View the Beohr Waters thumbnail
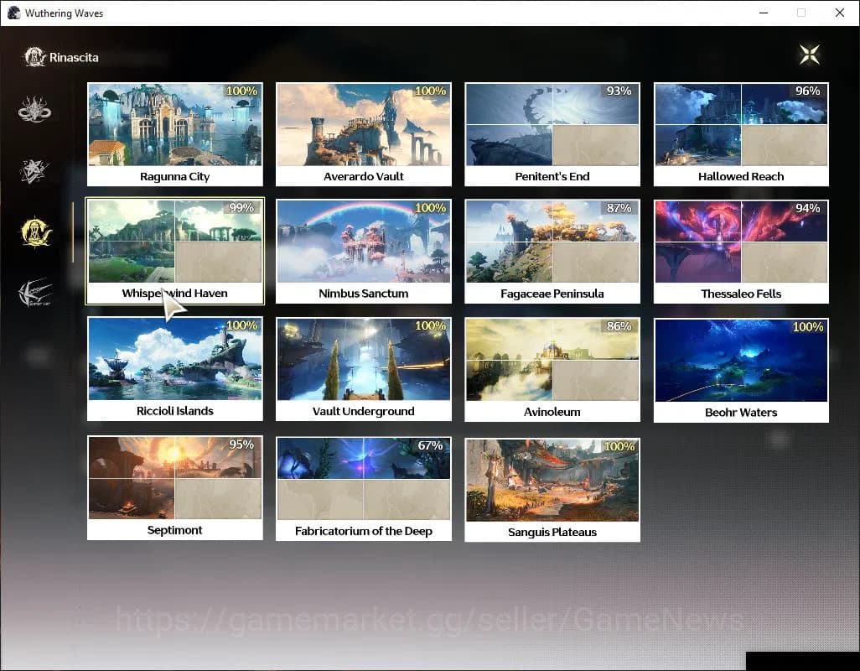The width and height of the screenshot is (860, 671). [x=740, y=361]
